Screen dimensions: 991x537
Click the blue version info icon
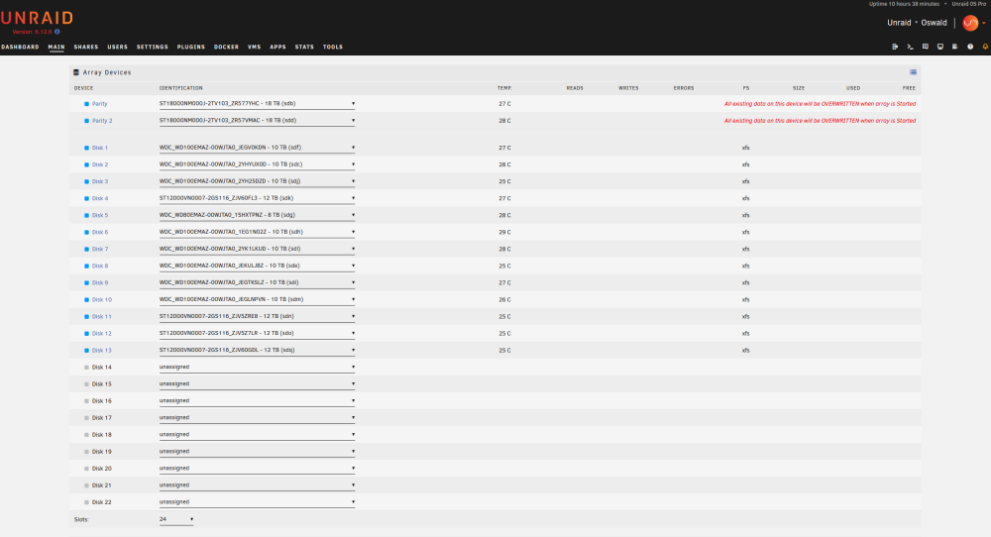[x=56, y=32]
